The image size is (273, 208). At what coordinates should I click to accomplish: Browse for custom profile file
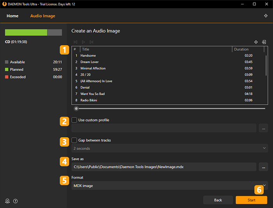[263, 128]
